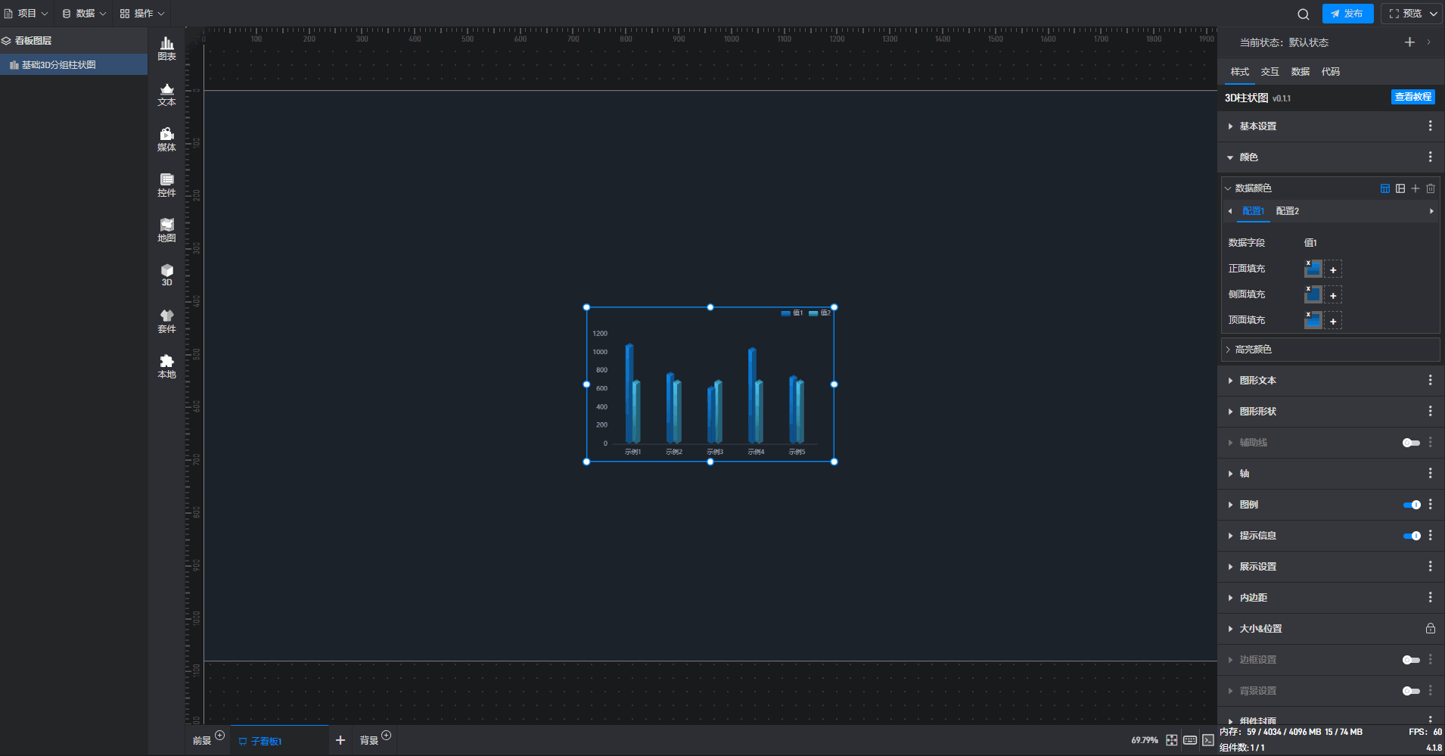1445x756 pixels.
Task: Click the 发布 publish button
Action: point(1347,14)
